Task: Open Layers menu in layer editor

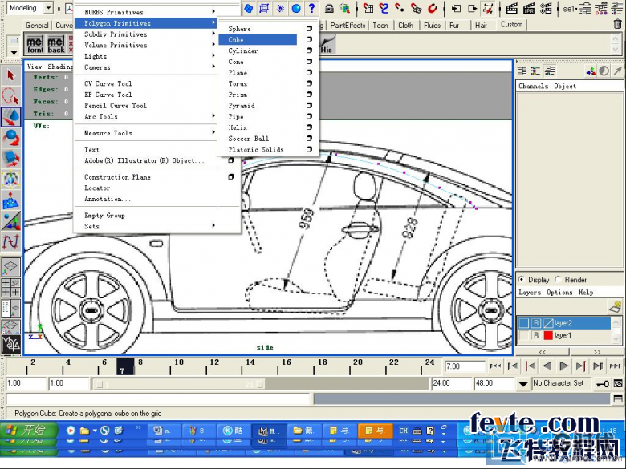Action: (530, 293)
